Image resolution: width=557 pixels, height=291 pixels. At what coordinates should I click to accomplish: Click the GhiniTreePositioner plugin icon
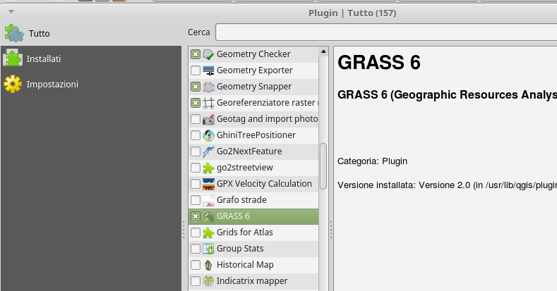click(x=208, y=135)
